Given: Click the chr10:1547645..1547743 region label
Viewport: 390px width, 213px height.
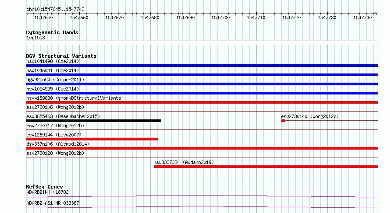Looking at the screenshot, I should click(55, 10).
